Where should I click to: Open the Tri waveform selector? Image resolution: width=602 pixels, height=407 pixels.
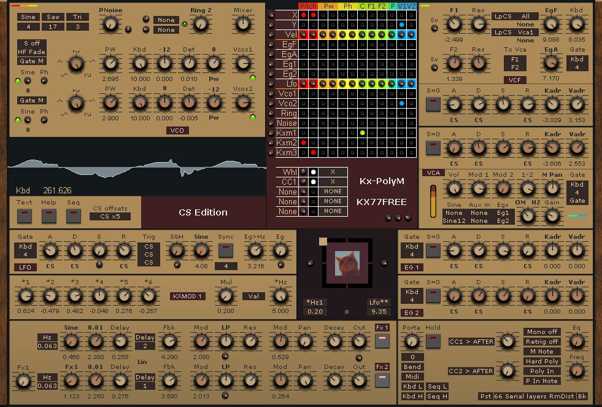pyautogui.click(x=77, y=17)
